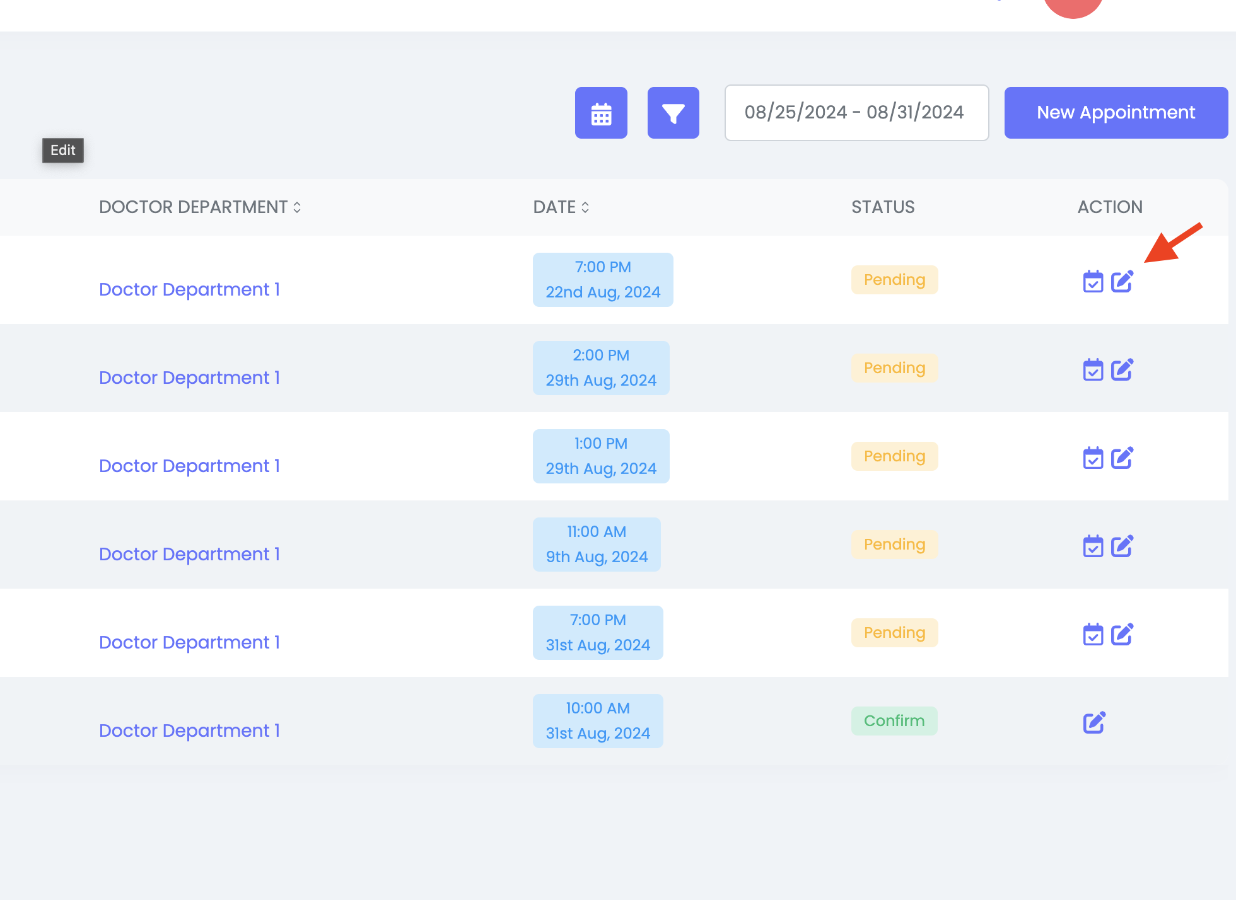Screen dimensions: 1236x900
Task: Click the 7:00 PM 22nd Aug, 2024 date cell
Action: [603, 280]
